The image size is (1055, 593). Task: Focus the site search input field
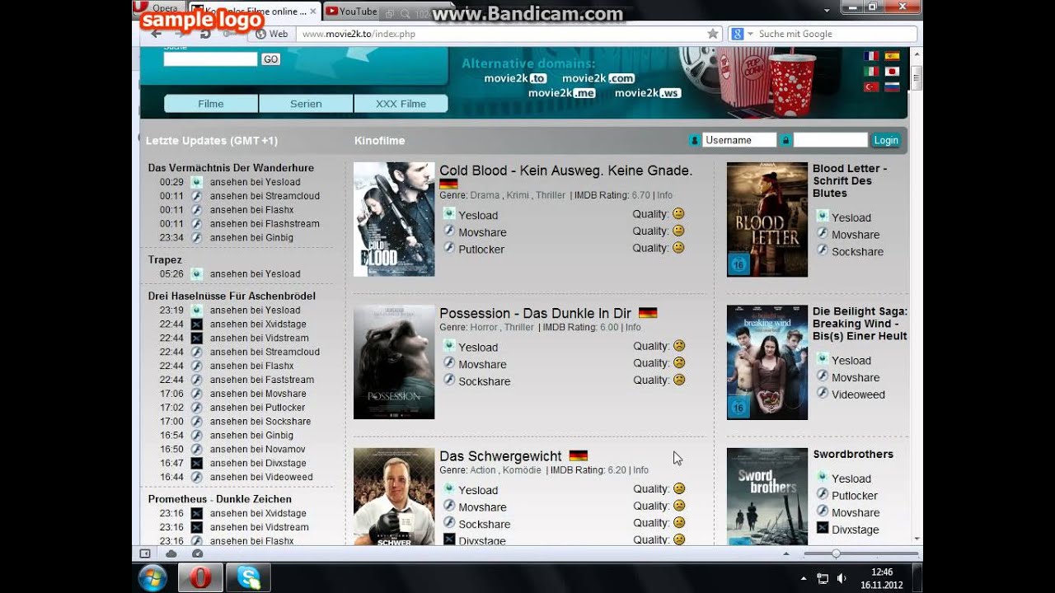point(211,59)
